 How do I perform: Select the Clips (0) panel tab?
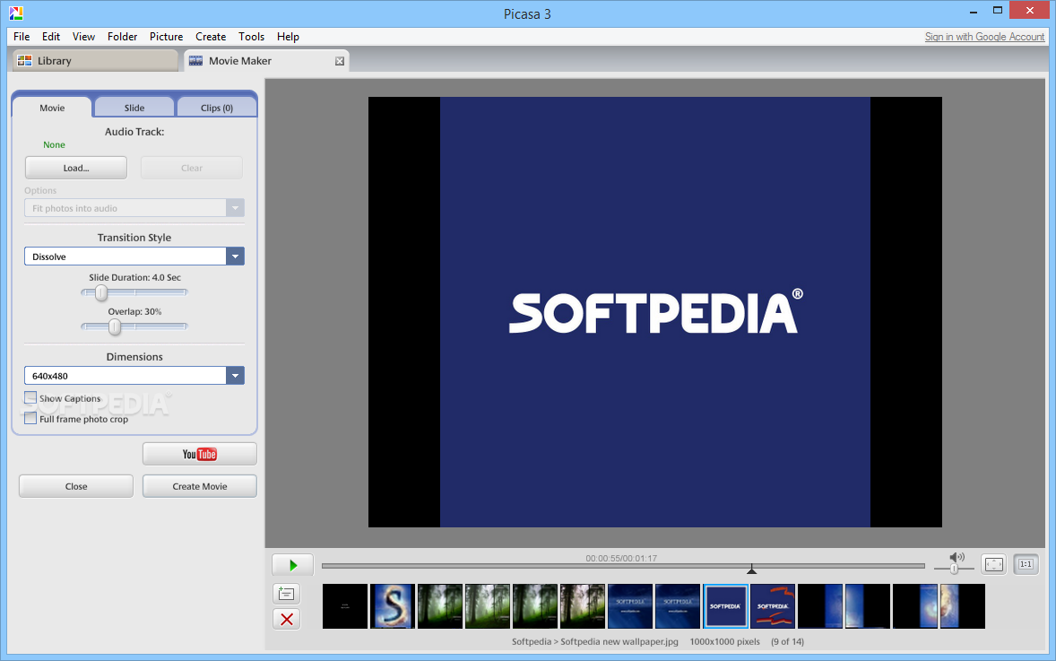pos(216,108)
